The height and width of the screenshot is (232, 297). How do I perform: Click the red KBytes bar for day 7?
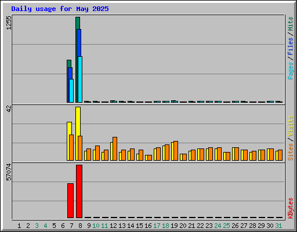tap(70, 201)
